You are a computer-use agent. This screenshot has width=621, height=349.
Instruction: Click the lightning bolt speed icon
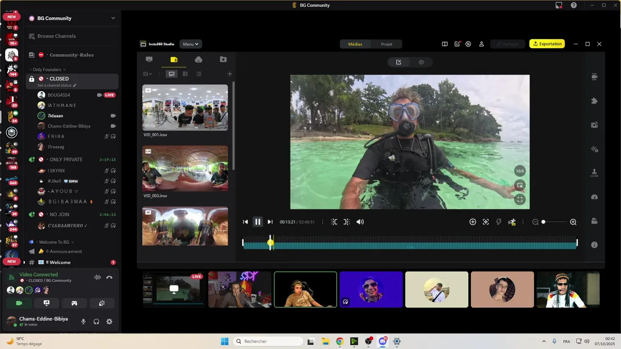tap(498, 222)
